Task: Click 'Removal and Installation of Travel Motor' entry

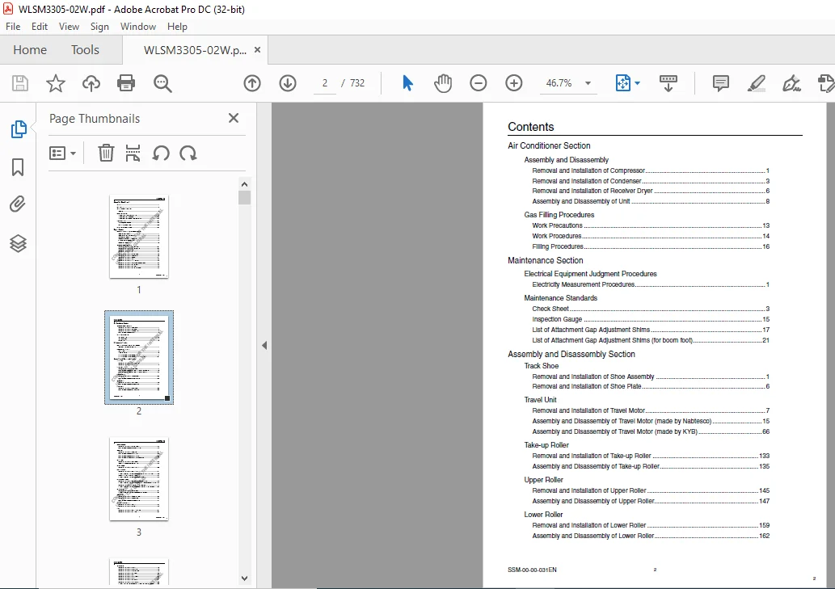Action: coord(650,410)
